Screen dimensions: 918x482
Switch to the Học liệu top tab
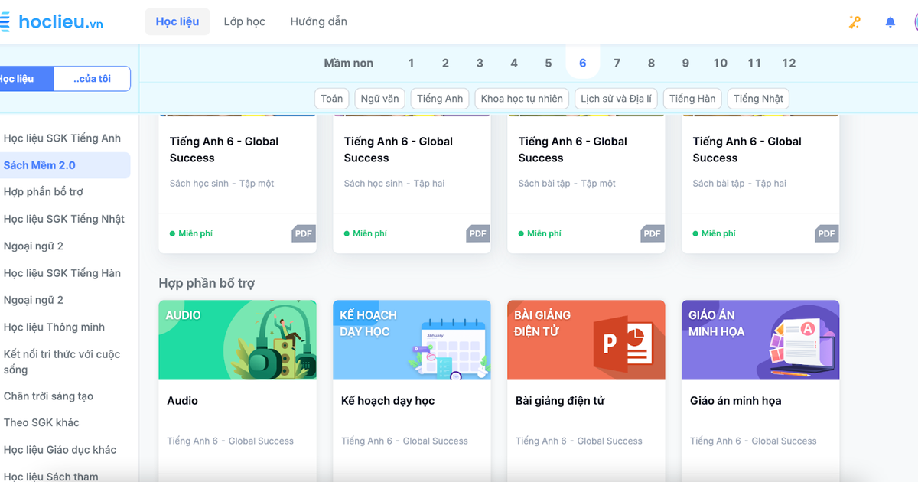click(177, 21)
